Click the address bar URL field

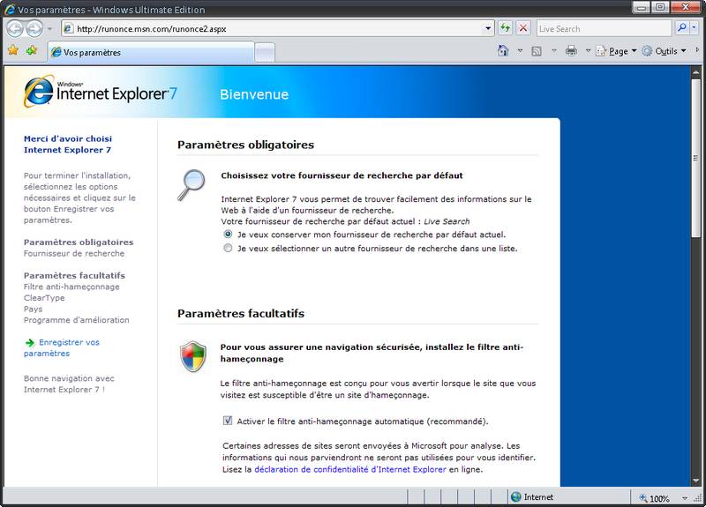click(x=278, y=29)
